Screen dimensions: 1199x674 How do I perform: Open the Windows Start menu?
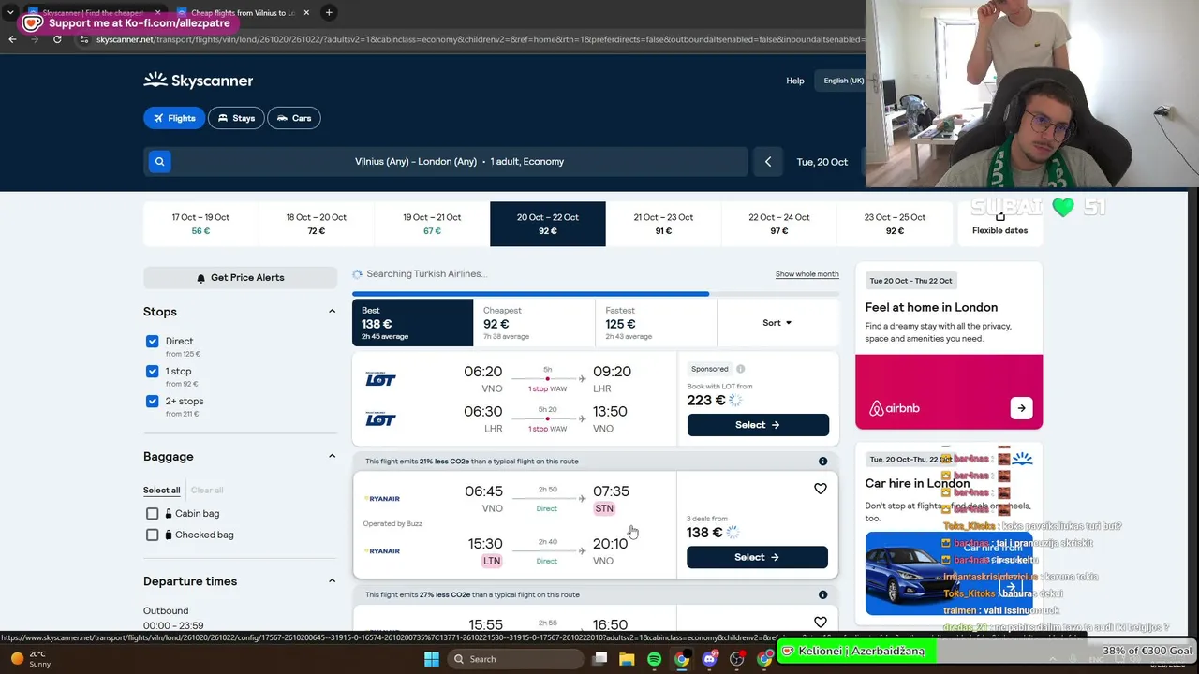click(x=432, y=659)
